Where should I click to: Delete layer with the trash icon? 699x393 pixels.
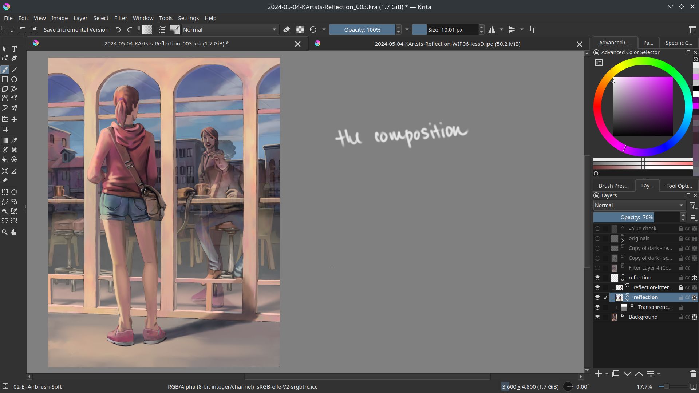pyautogui.click(x=693, y=374)
